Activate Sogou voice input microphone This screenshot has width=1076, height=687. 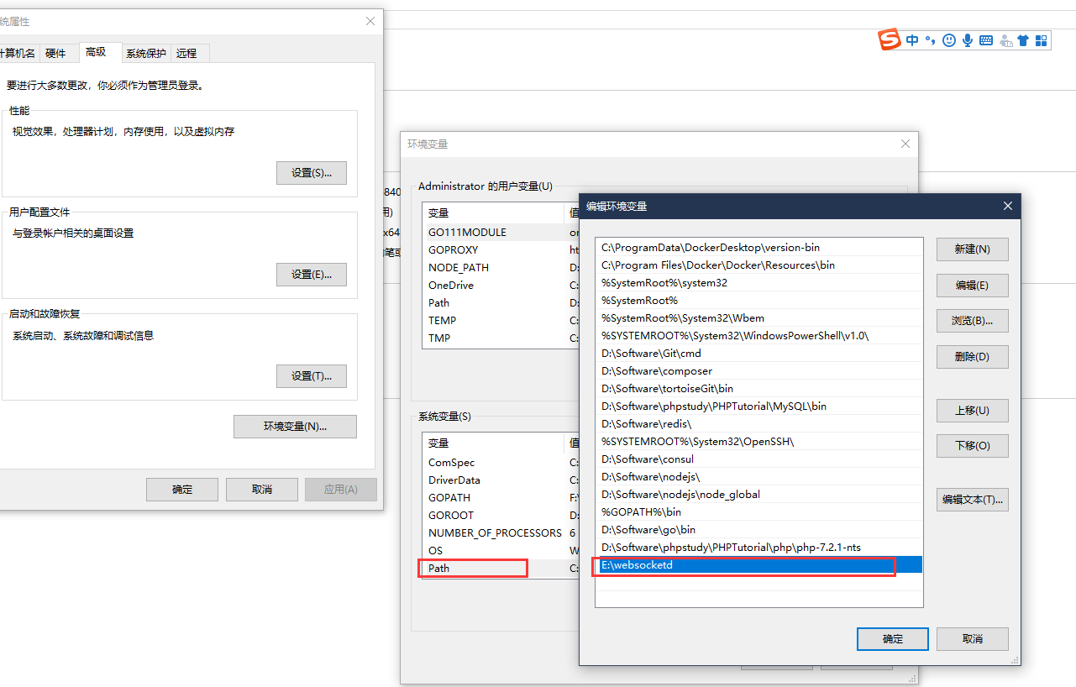tap(967, 39)
